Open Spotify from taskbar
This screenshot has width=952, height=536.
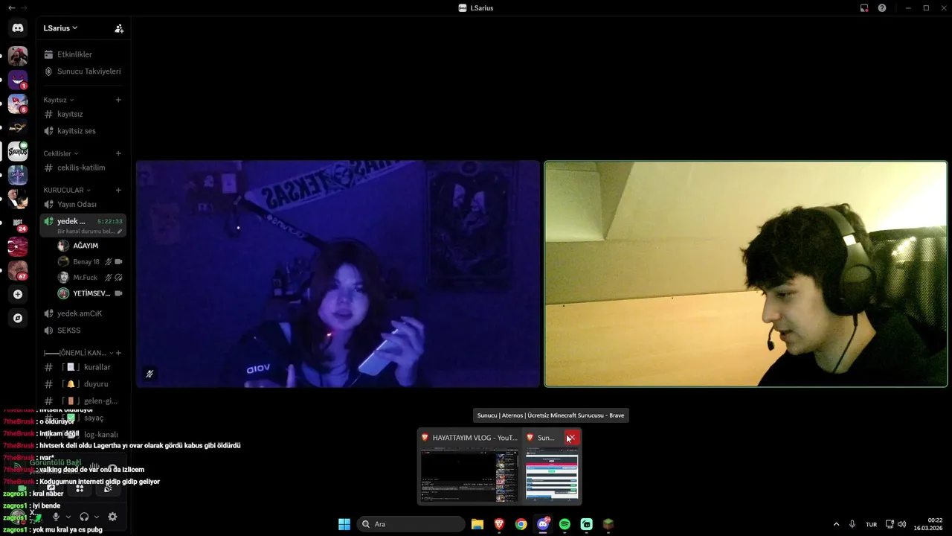[565, 524]
